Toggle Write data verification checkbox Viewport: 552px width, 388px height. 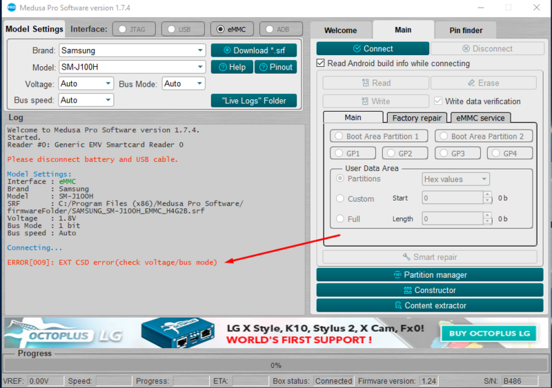coord(438,101)
